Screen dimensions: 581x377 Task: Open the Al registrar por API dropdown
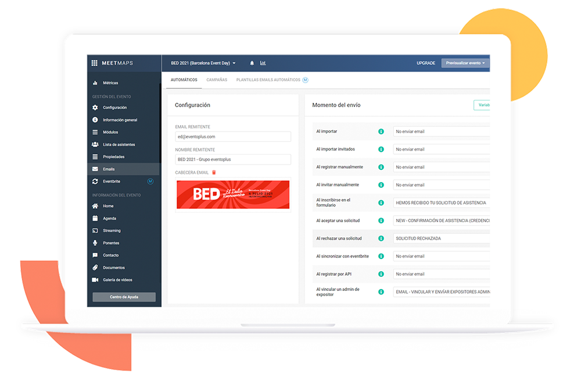[442, 274]
